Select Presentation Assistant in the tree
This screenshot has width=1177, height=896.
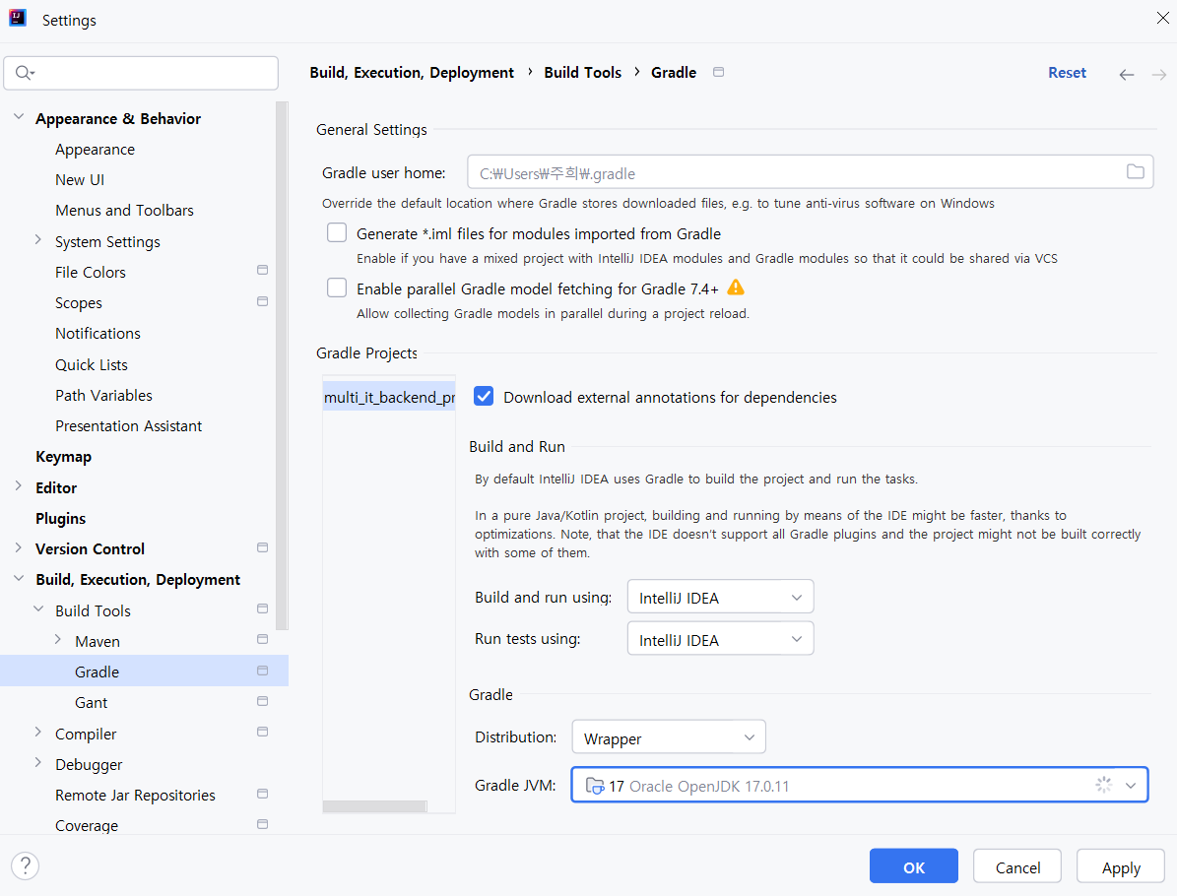(x=128, y=426)
